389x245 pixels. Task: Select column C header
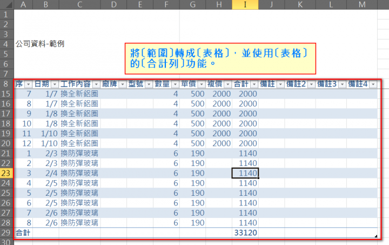79,4
